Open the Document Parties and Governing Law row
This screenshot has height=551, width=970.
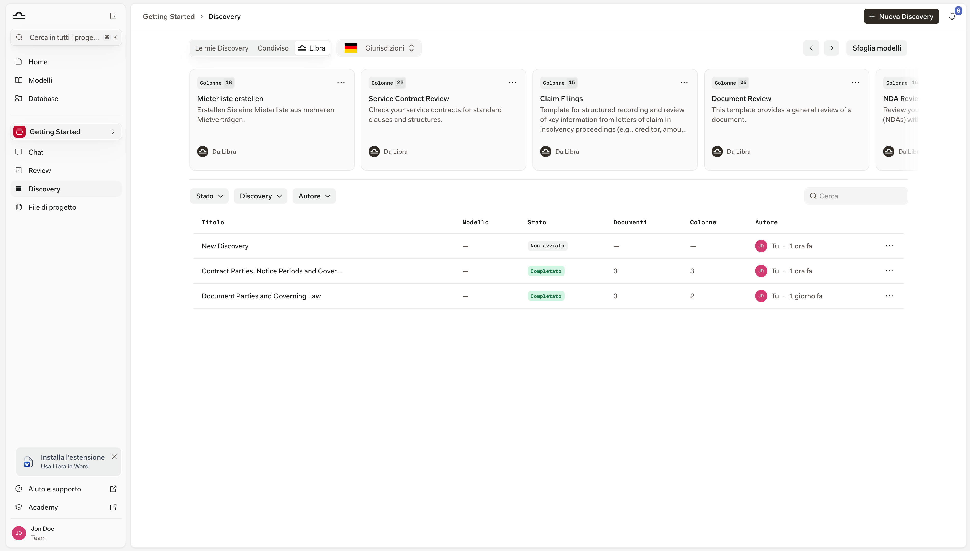pyautogui.click(x=548, y=296)
